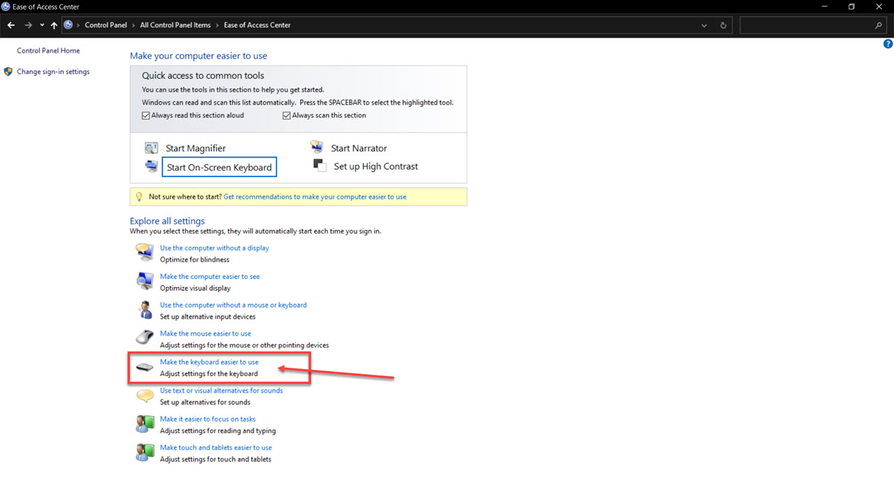The height and width of the screenshot is (485, 894).
Task: Open the recent locations dropdown arrow
Action: point(42,25)
